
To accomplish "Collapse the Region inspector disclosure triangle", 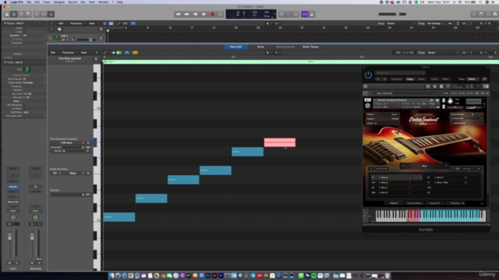I will [5, 23].
